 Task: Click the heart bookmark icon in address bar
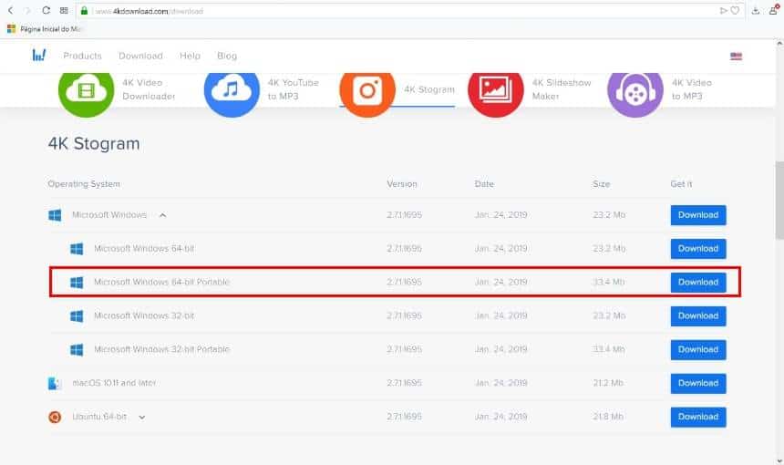tap(735, 11)
